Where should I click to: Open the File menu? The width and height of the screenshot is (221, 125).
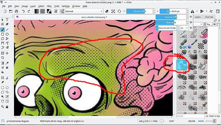coord(4,6)
